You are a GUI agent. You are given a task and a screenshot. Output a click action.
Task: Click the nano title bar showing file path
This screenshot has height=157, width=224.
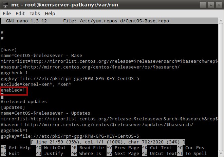point(109,21)
